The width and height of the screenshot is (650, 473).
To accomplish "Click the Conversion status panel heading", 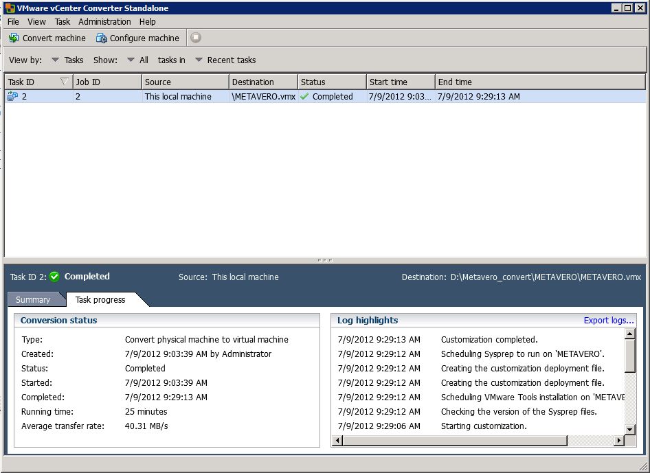I will click(x=58, y=320).
